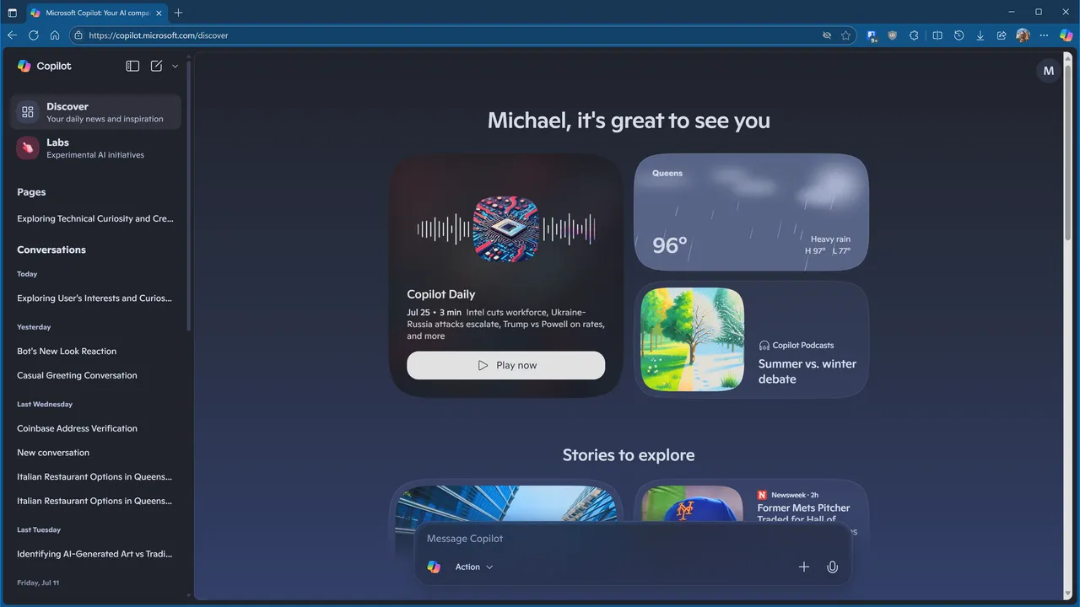The width and height of the screenshot is (1080, 607).
Task: Open the Labs section
Action: pyautogui.click(x=96, y=148)
